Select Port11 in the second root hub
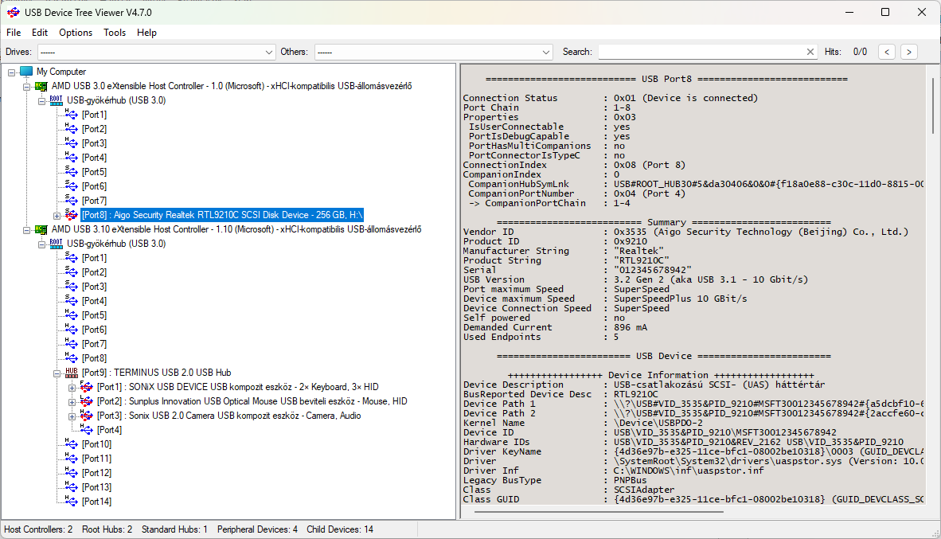The height and width of the screenshot is (539, 941). tap(96, 459)
